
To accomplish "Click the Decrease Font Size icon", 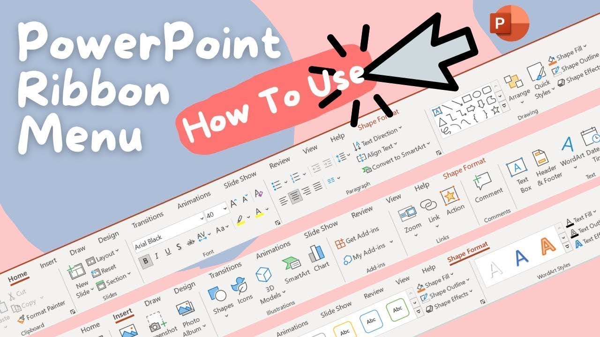I will click(246, 199).
